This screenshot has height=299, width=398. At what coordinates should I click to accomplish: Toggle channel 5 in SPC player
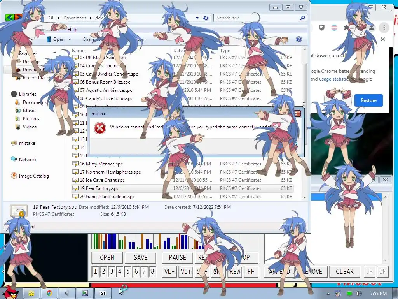pyautogui.click(x=128, y=271)
